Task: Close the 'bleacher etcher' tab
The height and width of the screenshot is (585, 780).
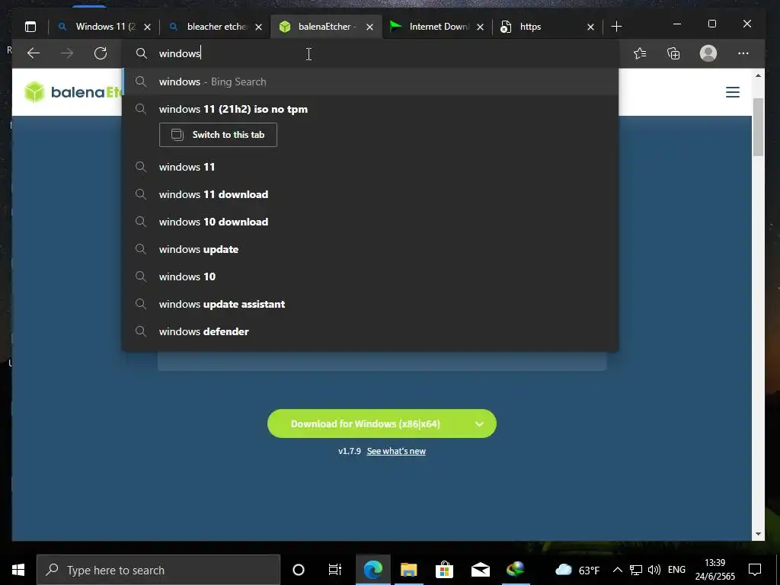Action: pos(259,27)
